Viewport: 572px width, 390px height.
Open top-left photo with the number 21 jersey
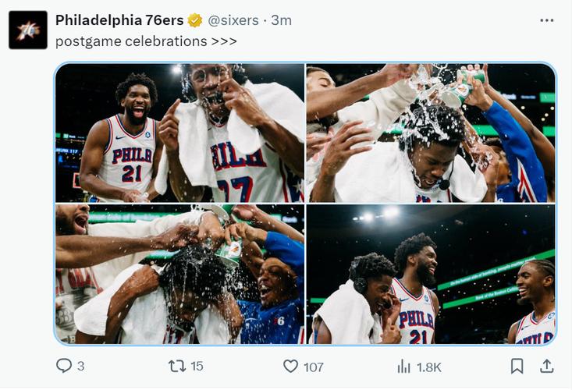[179, 133]
